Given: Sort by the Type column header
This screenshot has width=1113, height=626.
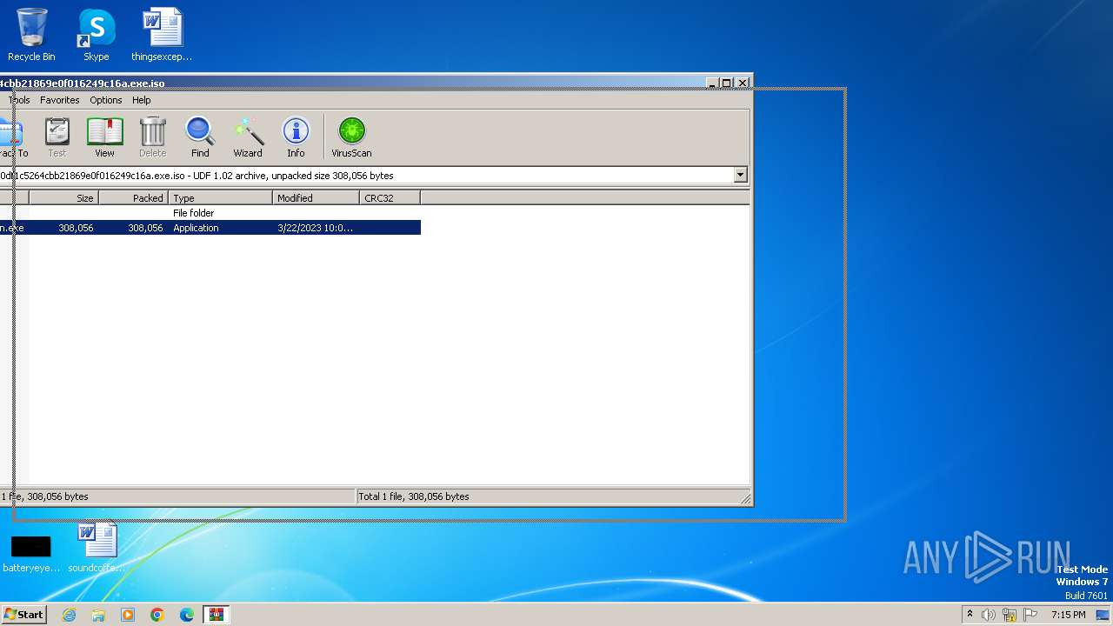Looking at the screenshot, I should [x=220, y=198].
